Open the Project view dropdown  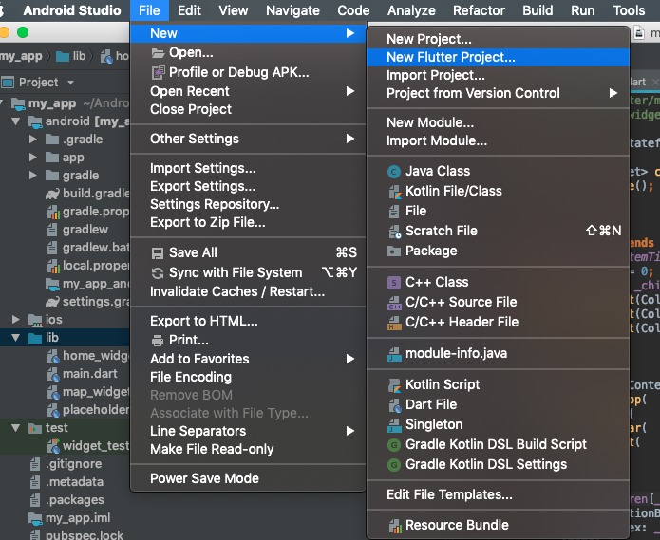click(70, 83)
